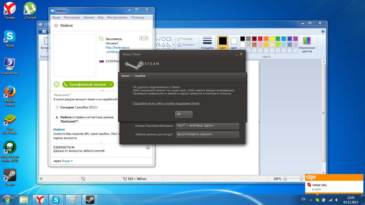The image size is (365, 205).
Task: Open the Вид menu in Skype
Action: [x=101, y=17]
